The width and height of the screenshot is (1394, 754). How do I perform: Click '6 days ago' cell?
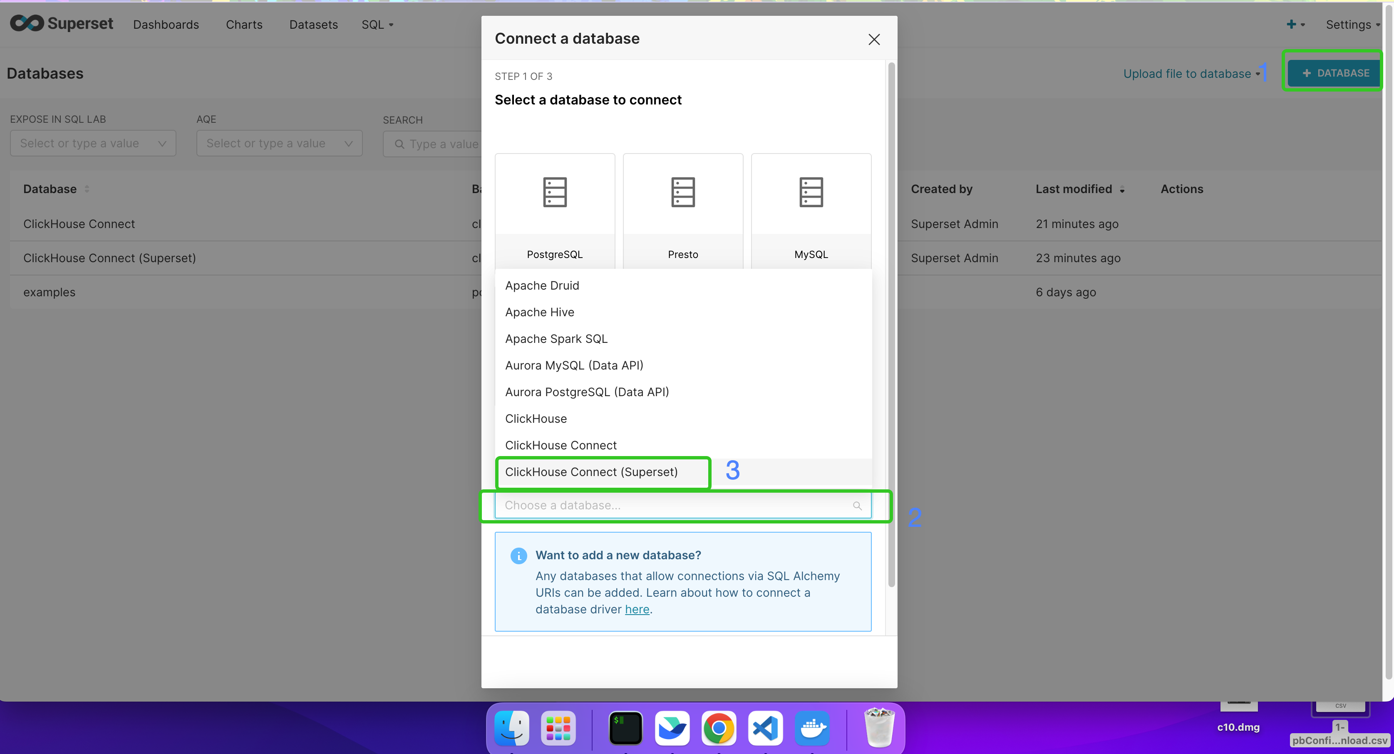point(1066,292)
